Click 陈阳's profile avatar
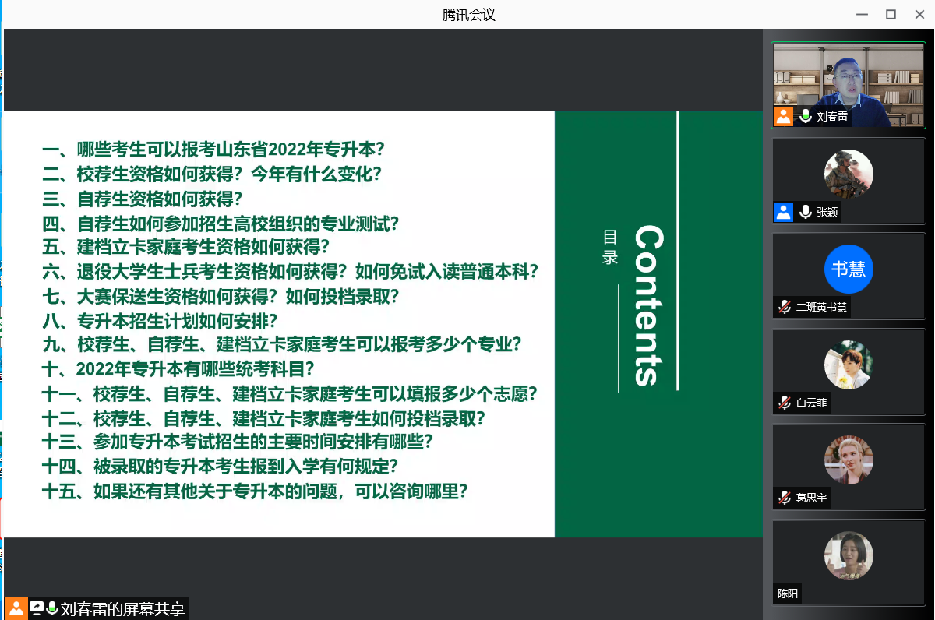The height and width of the screenshot is (620, 935). 849,555
